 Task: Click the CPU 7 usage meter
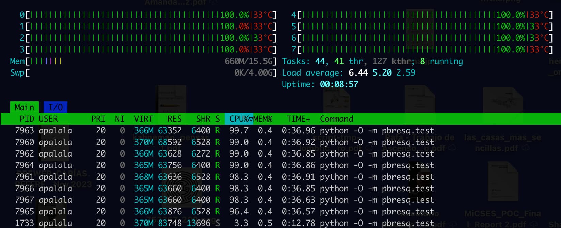coord(422,50)
